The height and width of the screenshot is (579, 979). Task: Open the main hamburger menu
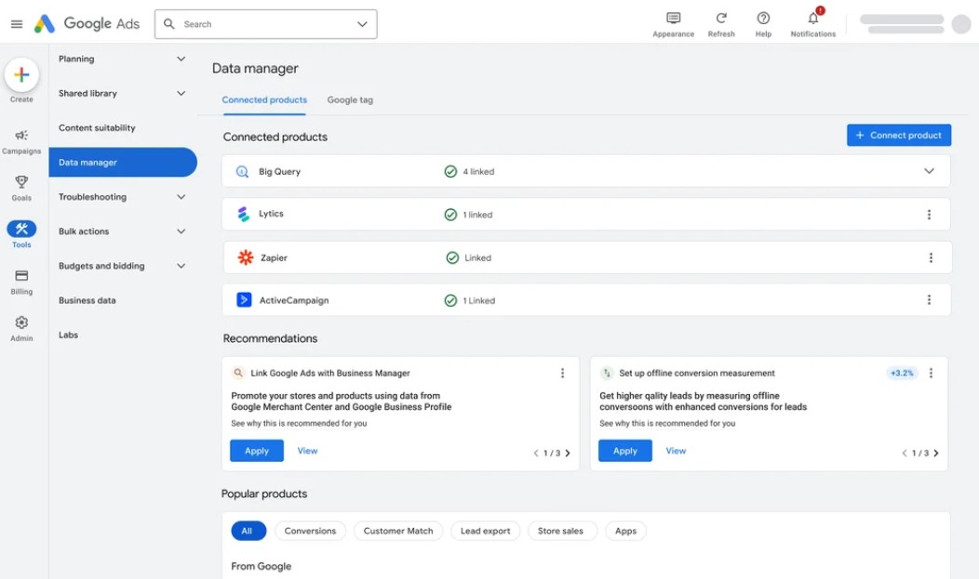[17, 24]
